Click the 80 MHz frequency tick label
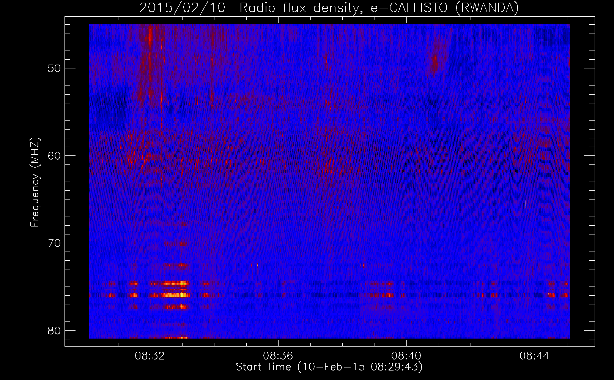Screen dimensions: 614x380 (55, 331)
